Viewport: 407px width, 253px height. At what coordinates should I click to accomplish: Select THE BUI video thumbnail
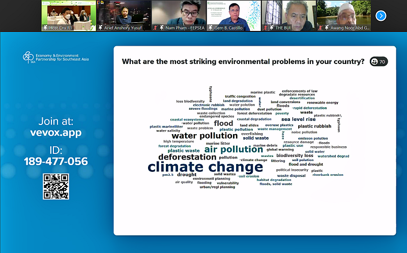[x=288, y=15]
